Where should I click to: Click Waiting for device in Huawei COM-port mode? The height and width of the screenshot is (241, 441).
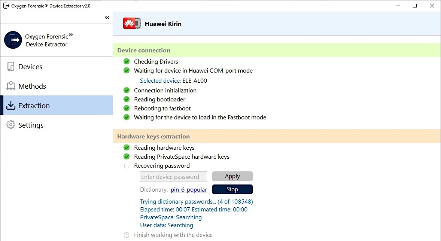[x=193, y=71]
